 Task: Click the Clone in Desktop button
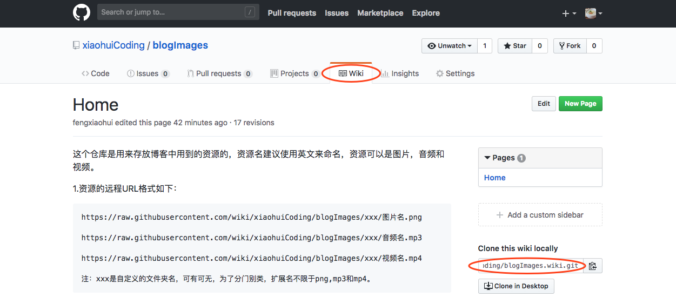click(x=516, y=286)
